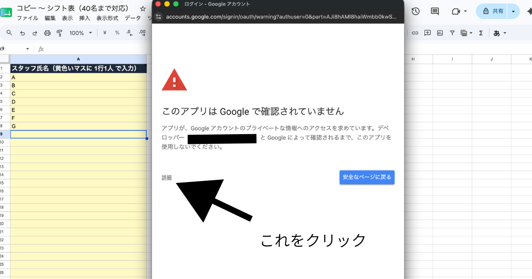Open the comments panel icon
Viewport: 532px width, 279px height.
pos(435,12)
